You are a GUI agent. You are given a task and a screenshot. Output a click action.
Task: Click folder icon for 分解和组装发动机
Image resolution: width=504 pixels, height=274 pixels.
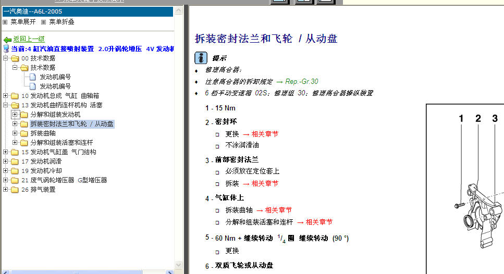pos(24,115)
